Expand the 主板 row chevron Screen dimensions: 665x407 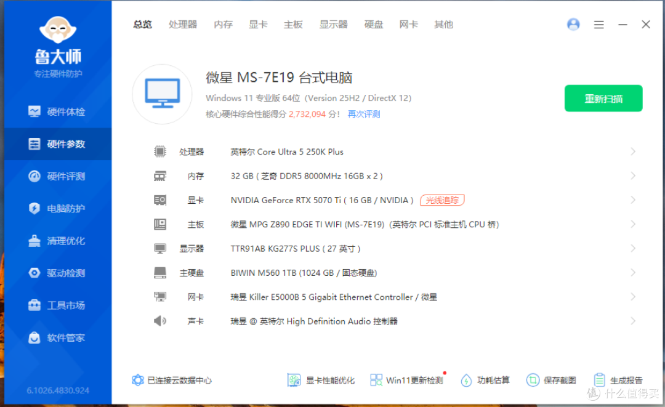633,224
